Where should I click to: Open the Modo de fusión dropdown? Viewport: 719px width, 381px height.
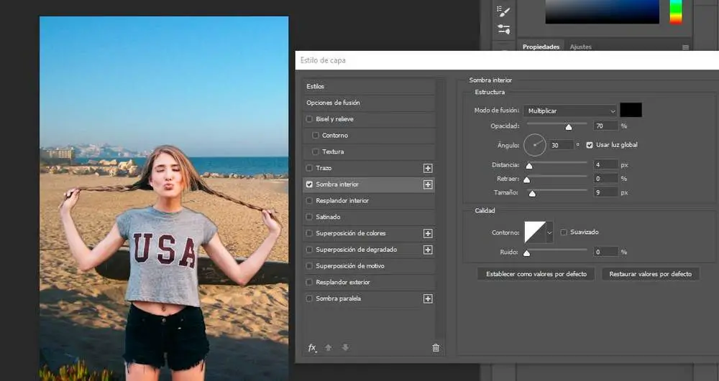(x=570, y=111)
